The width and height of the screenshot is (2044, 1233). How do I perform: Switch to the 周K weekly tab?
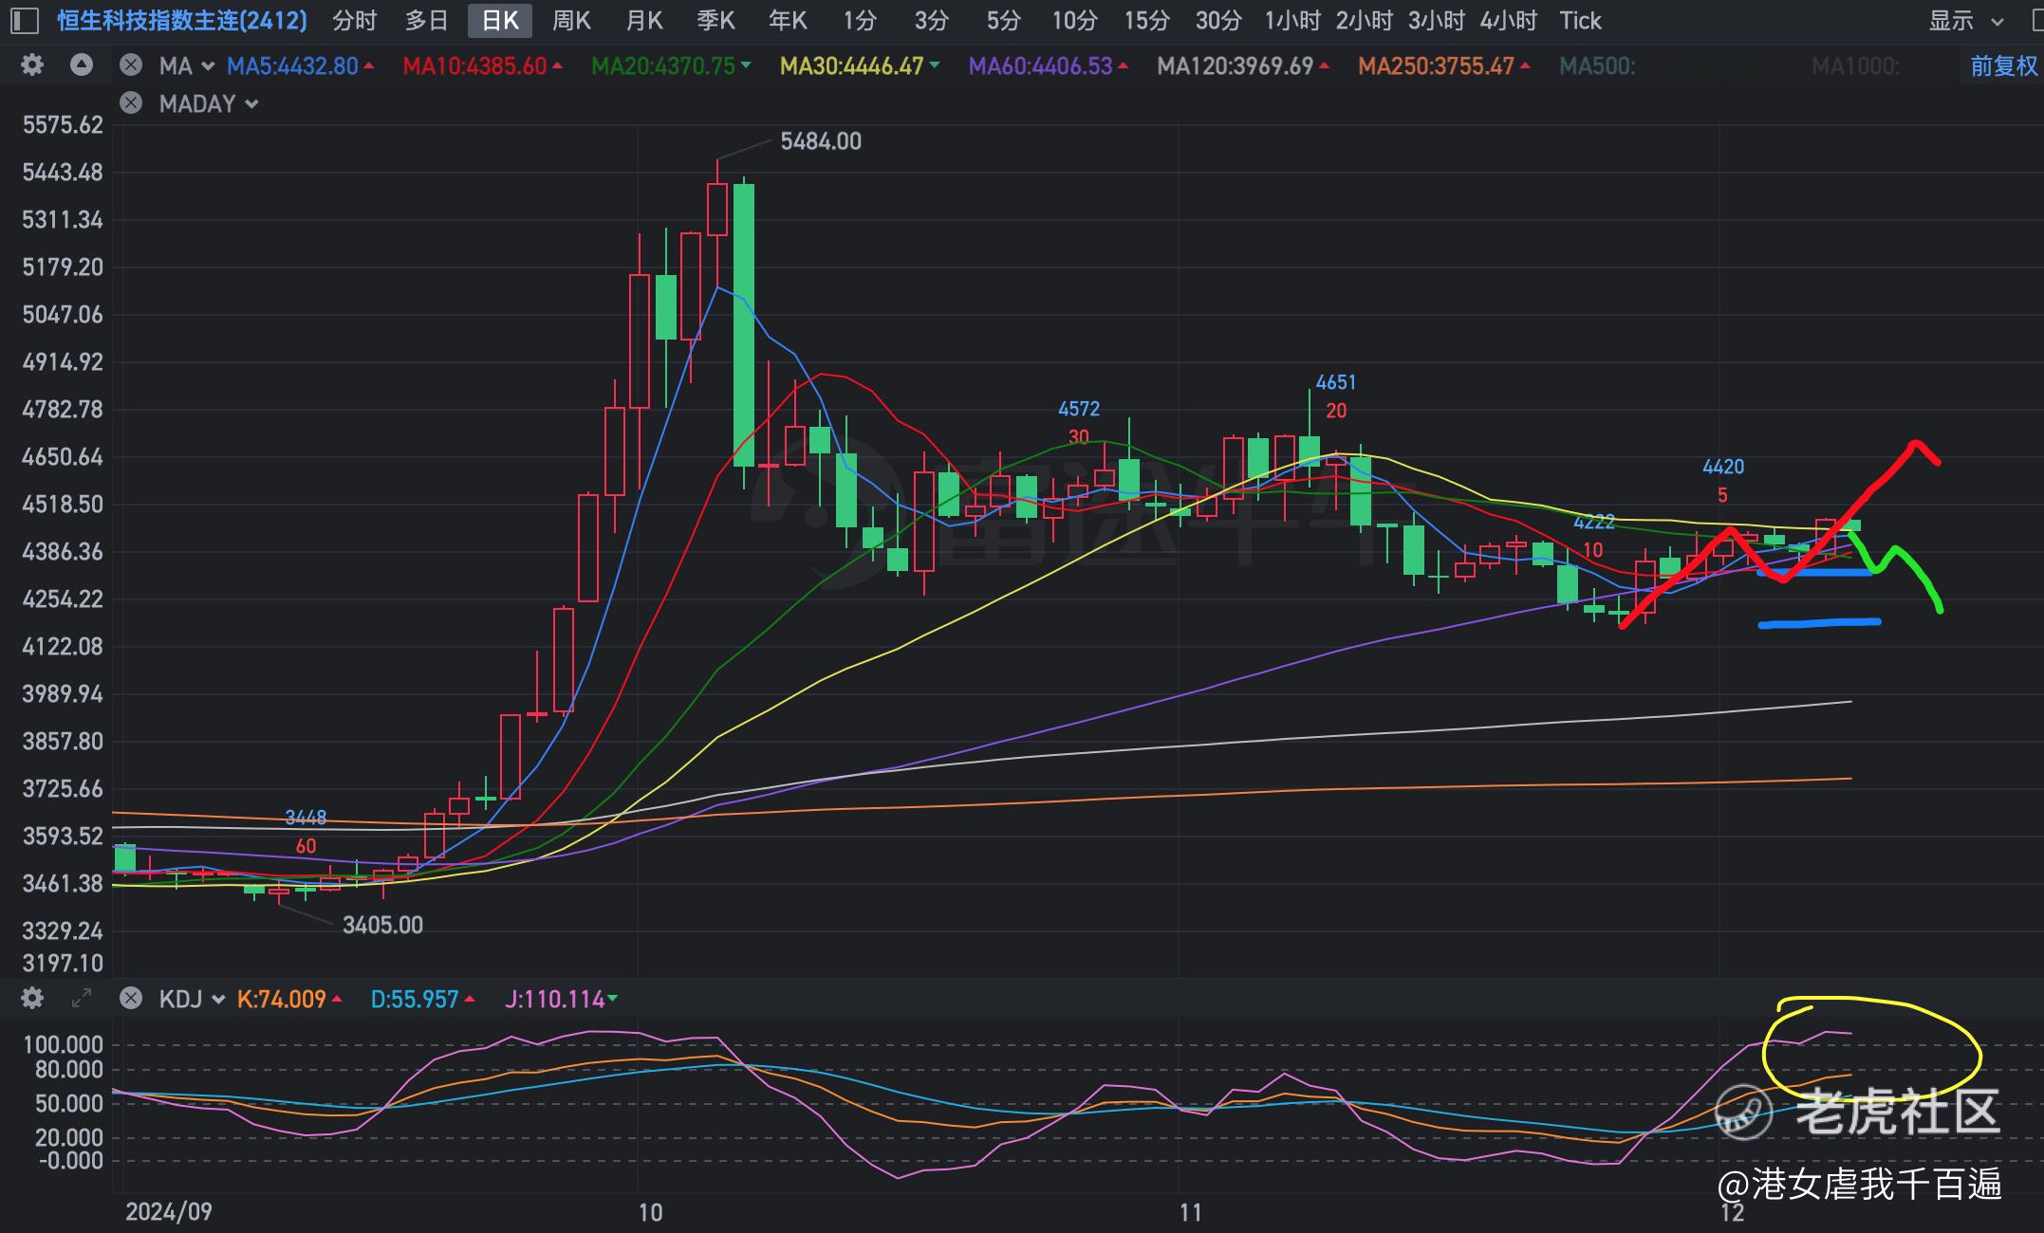571,20
